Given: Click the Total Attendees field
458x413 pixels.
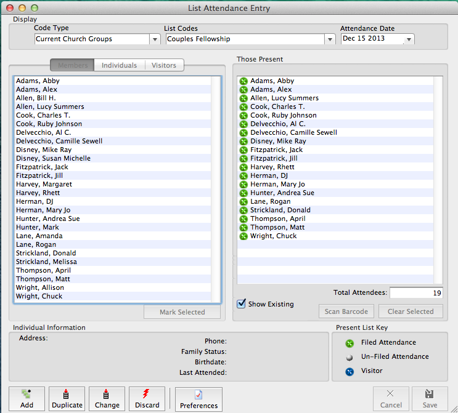Looking at the screenshot, I should (415, 293).
